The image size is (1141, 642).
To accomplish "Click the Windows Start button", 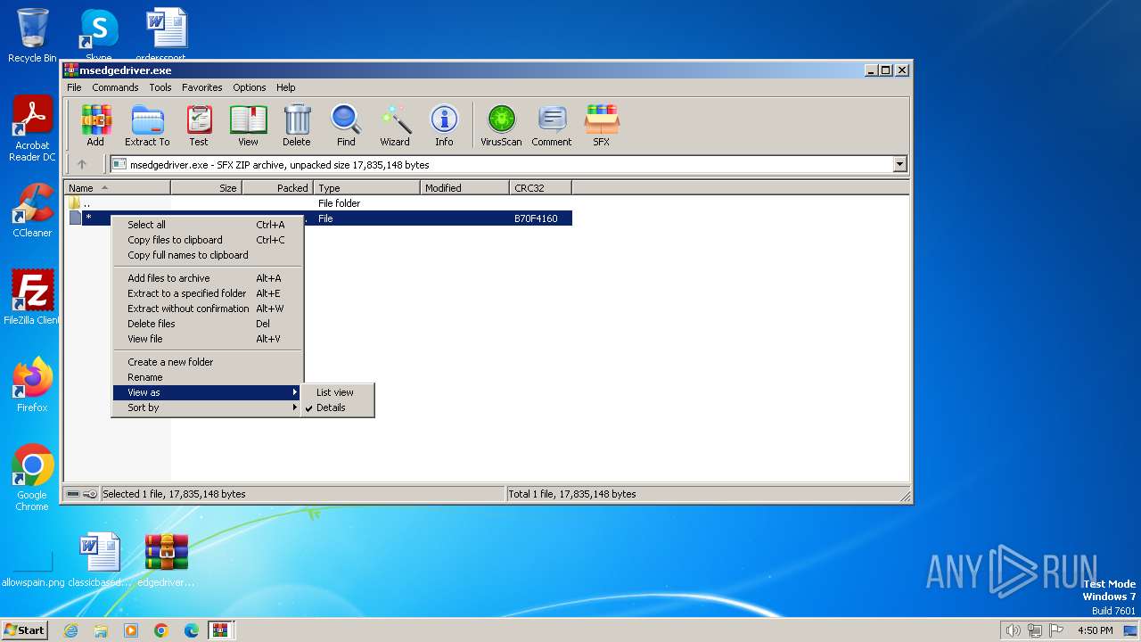I will (x=25, y=630).
